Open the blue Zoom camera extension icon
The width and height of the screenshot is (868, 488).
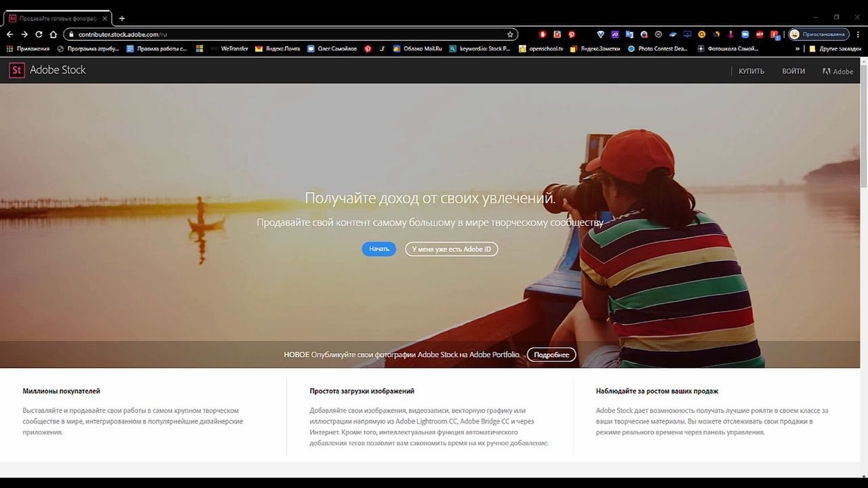(x=745, y=34)
